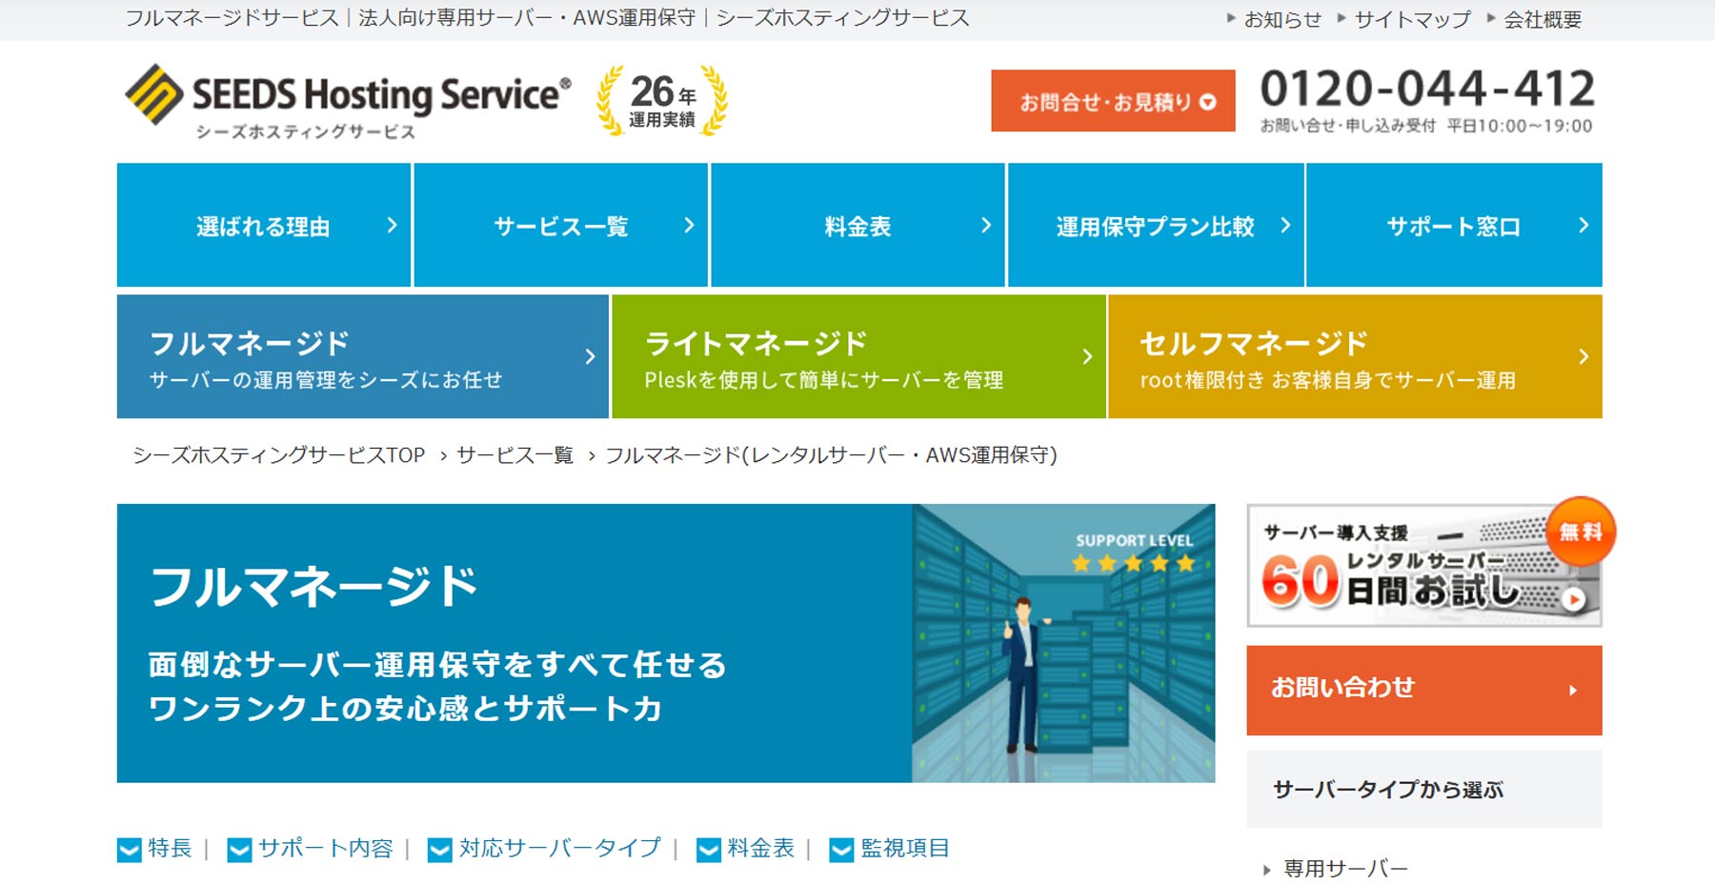
Task: Click top tagline フルマネージドサービス｜法人向け専用サーバー
Action: pos(548,18)
